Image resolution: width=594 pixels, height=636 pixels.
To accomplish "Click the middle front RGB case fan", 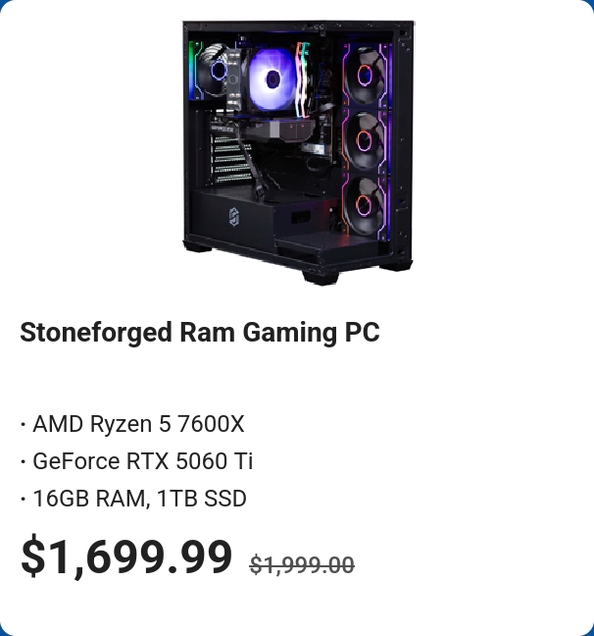I will 365,140.
